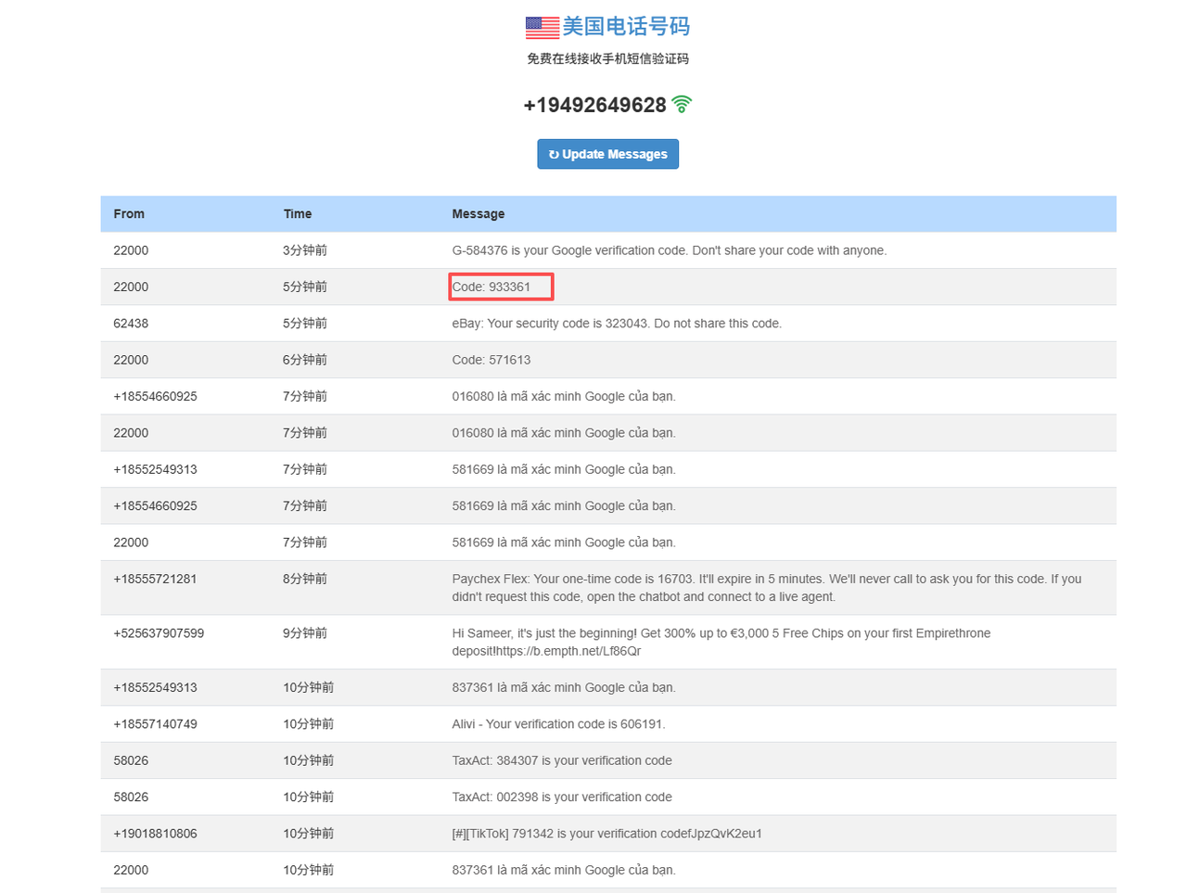Screen dimensions: 1187x893
Task: Click the From column header
Action: point(129,214)
